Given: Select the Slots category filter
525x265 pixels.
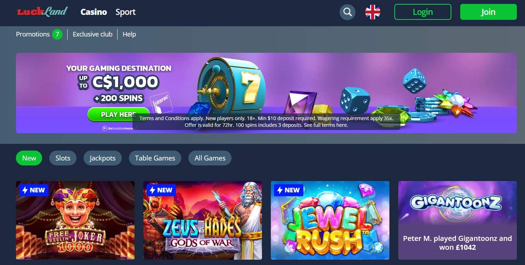Looking at the screenshot, I should [x=63, y=158].
